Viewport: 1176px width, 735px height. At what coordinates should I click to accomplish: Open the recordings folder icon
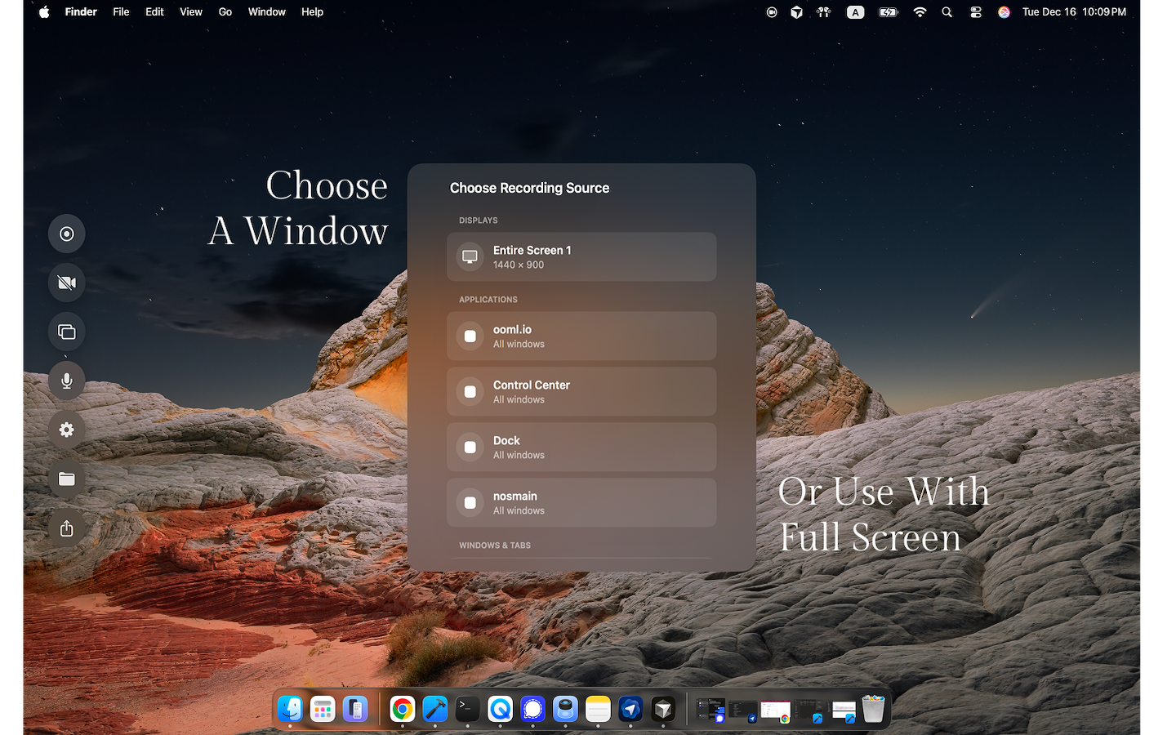click(67, 479)
